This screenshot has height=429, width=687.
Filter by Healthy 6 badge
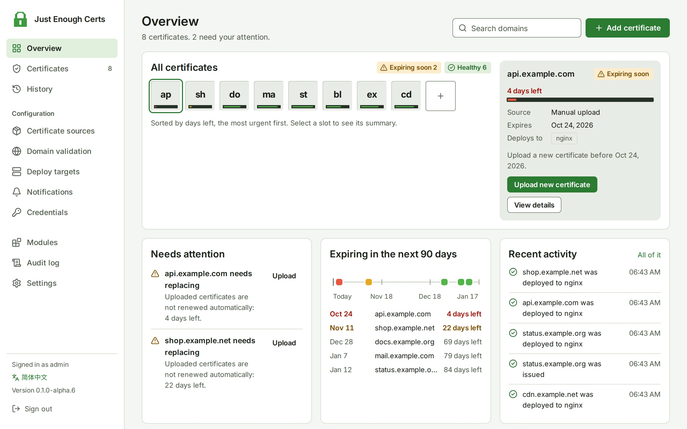tap(467, 68)
